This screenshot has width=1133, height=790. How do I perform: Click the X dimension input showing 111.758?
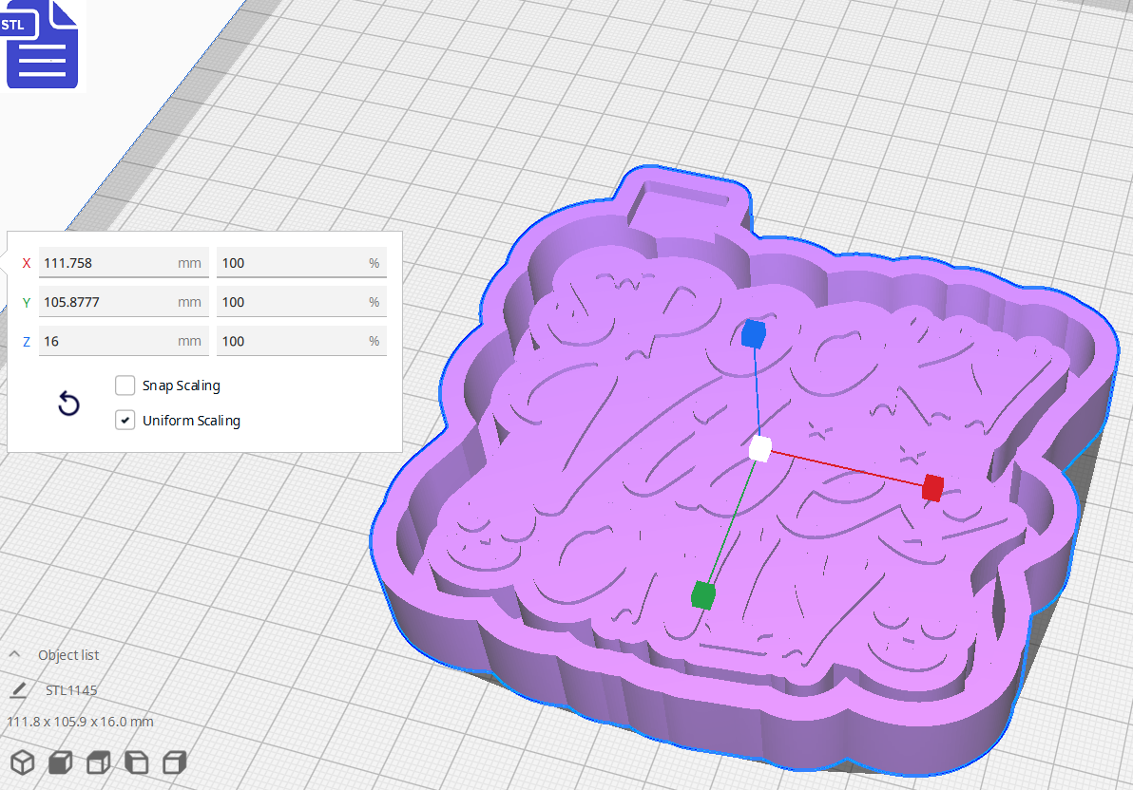pyautogui.click(x=124, y=262)
